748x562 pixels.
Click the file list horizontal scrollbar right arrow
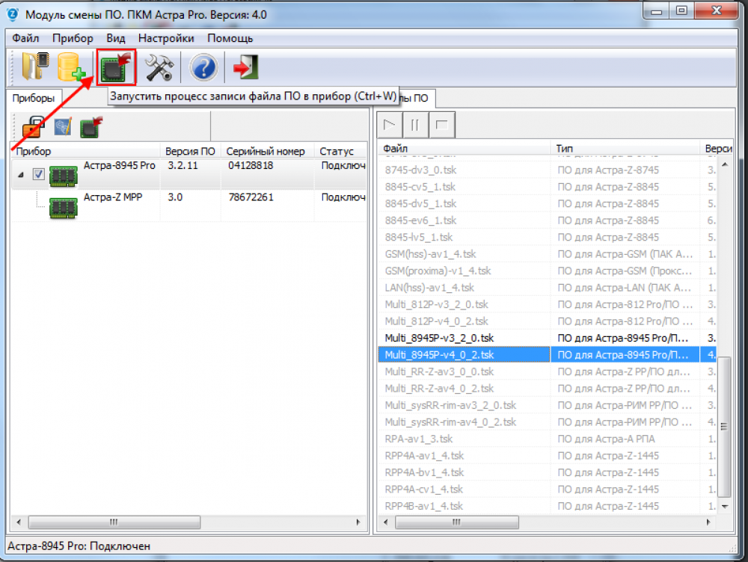708,522
